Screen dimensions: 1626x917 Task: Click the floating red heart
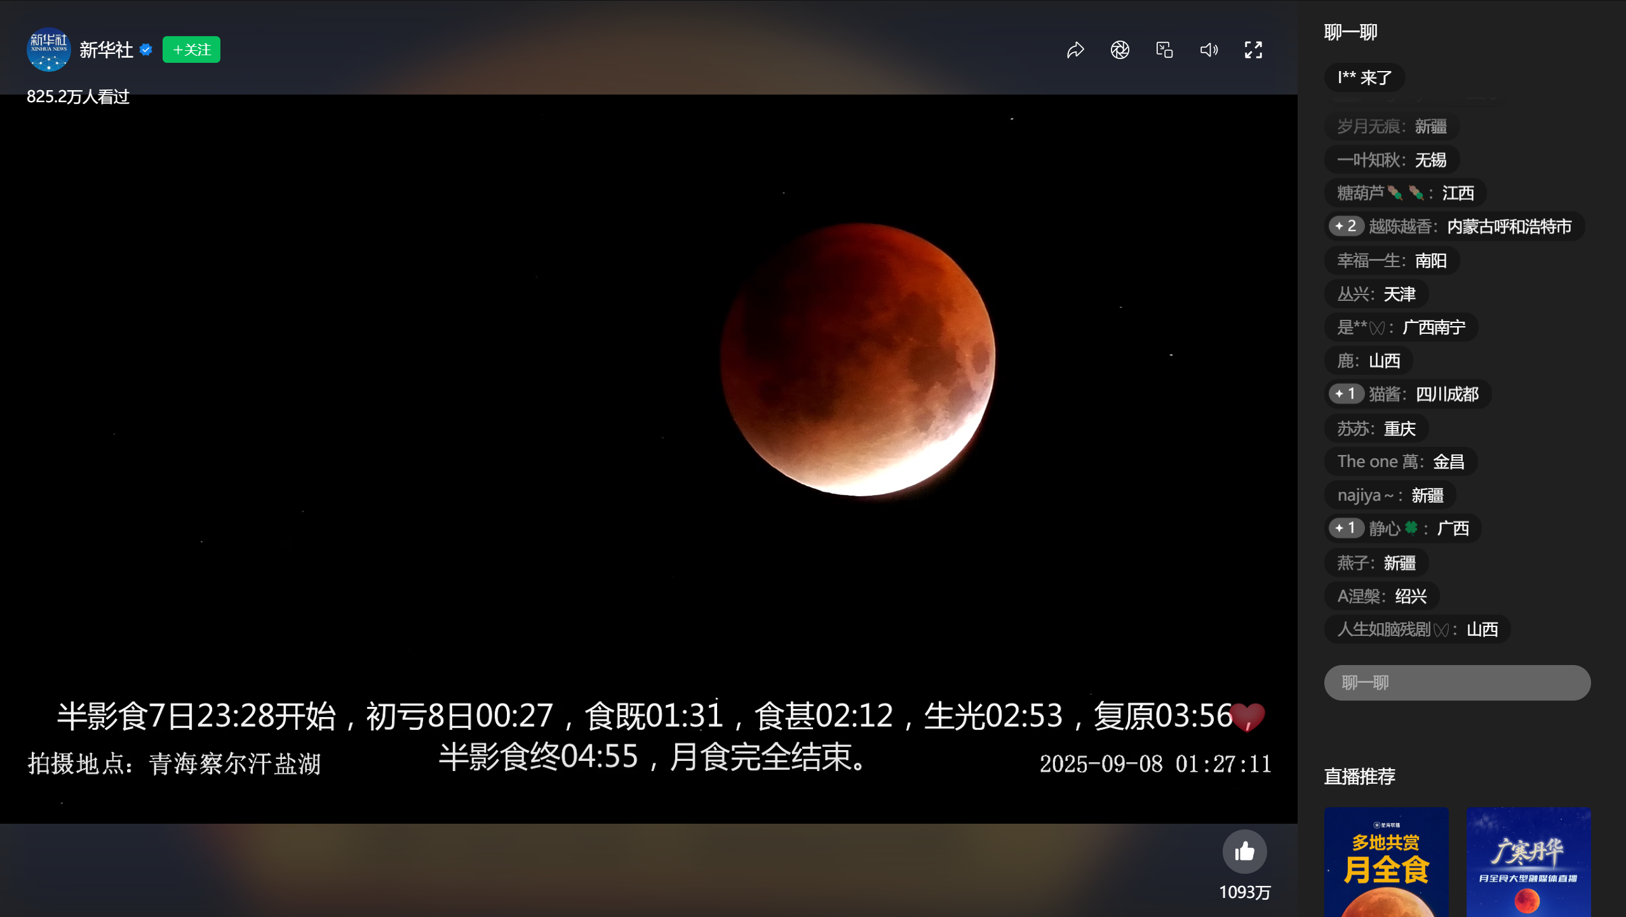[x=1247, y=717]
